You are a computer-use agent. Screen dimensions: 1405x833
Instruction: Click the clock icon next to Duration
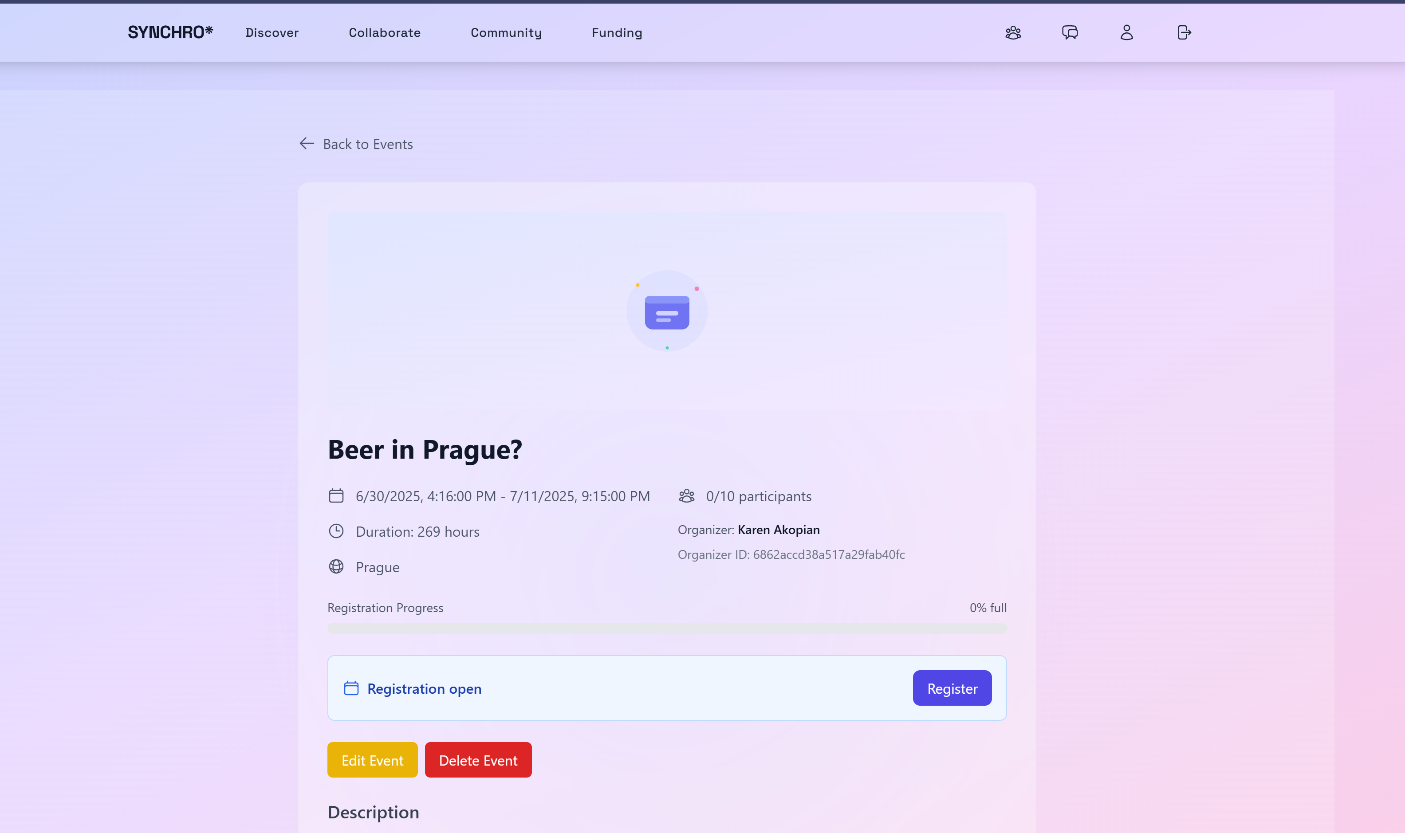click(x=336, y=531)
